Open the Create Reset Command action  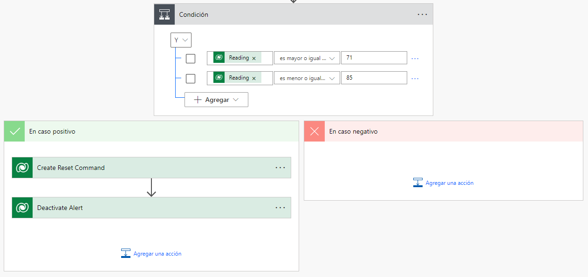(x=151, y=168)
